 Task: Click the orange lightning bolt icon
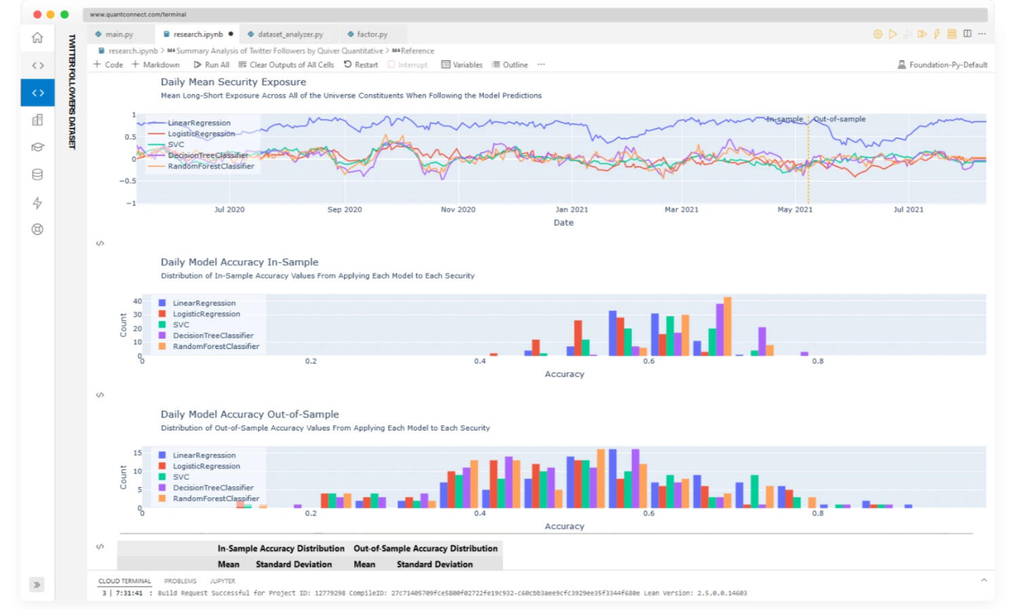(937, 34)
